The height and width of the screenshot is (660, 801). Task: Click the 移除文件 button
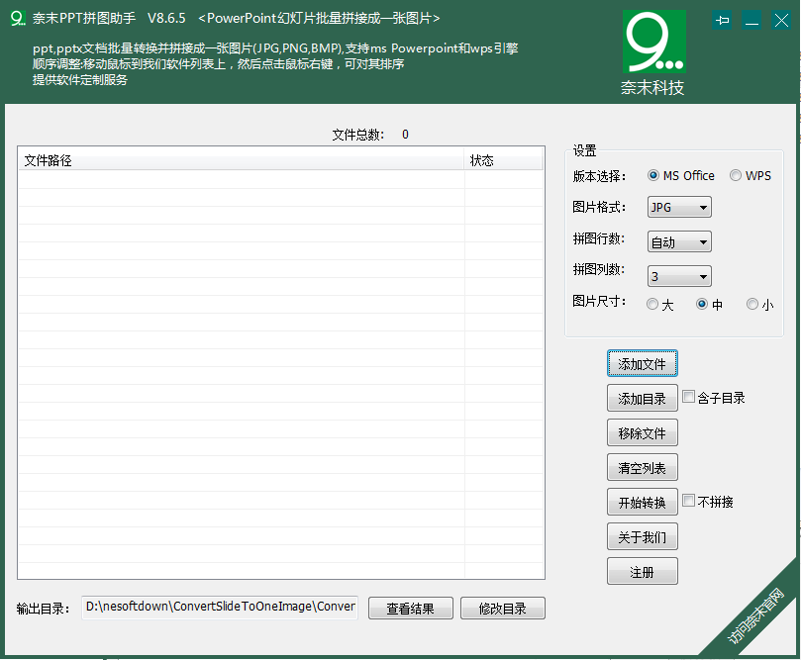pos(642,432)
